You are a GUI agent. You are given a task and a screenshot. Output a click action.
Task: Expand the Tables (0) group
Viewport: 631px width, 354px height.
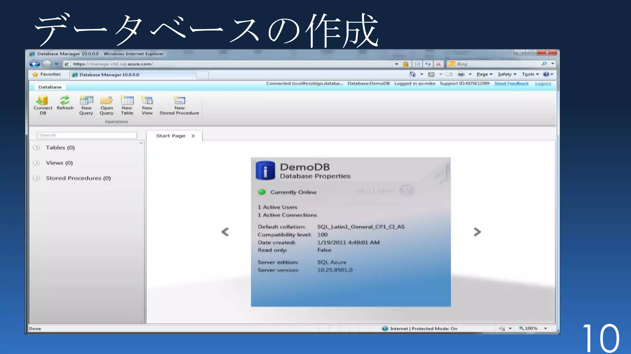(36, 147)
